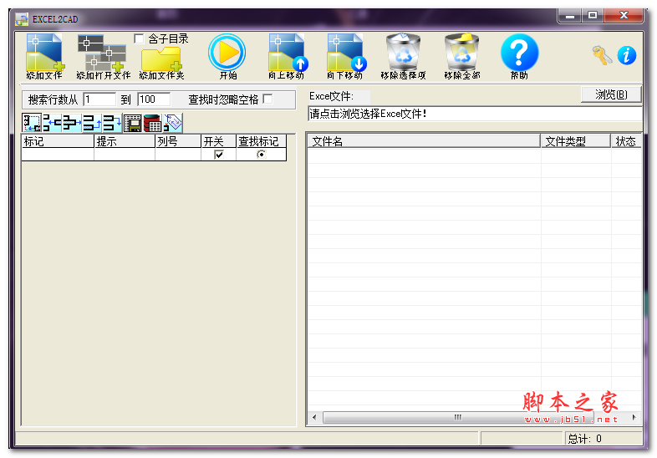Click the 向上移动 move up icon
The height and width of the screenshot is (458, 657).
pyautogui.click(x=288, y=57)
